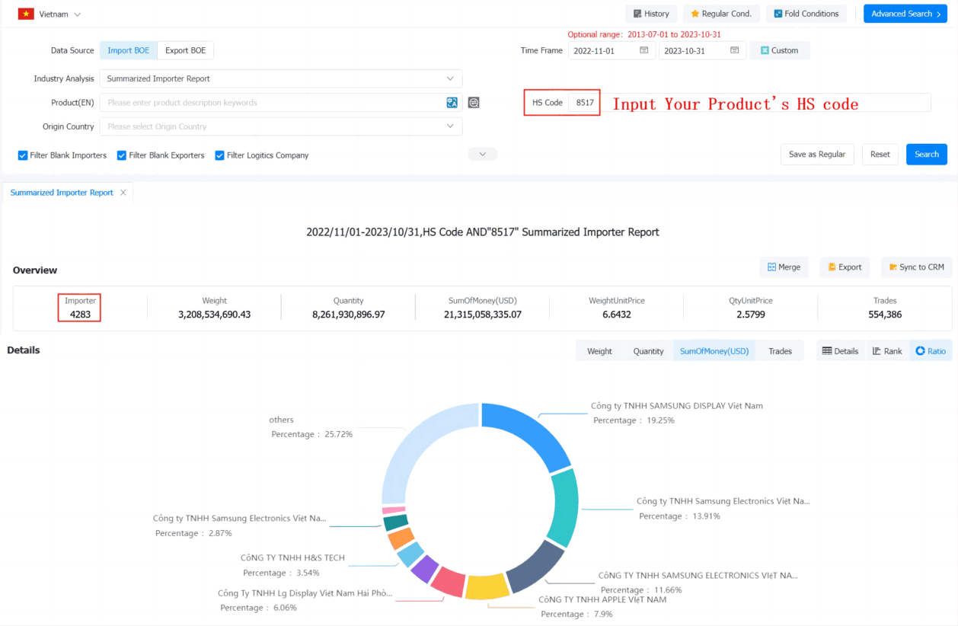Click the 'others' chart label
The image size is (958, 626).
tap(281, 420)
